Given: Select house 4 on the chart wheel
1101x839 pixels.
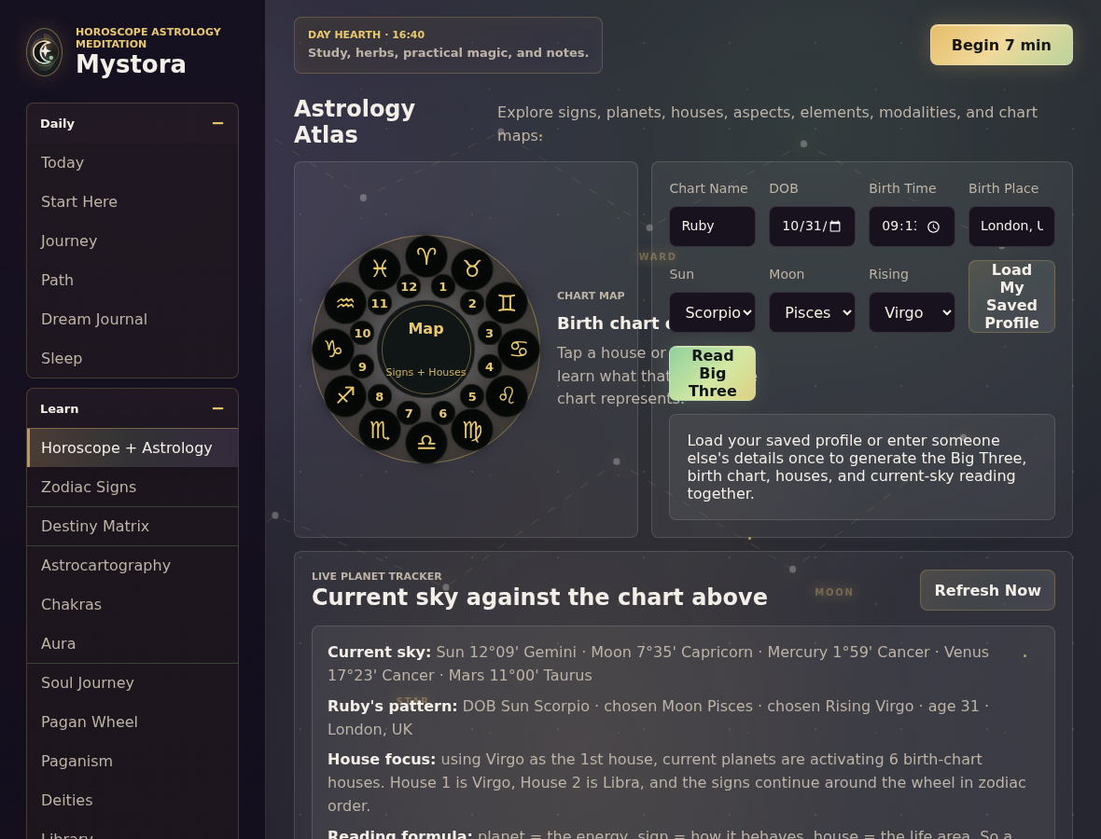Looking at the screenshot, I should (490, 366).
